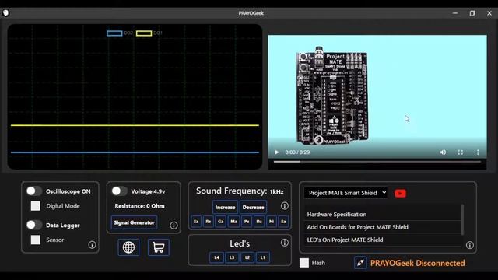Click the PRAYOGeek Disconnected status text
Image resolution: width=498 pixels, height=280 pixels.
pos(417,263)
